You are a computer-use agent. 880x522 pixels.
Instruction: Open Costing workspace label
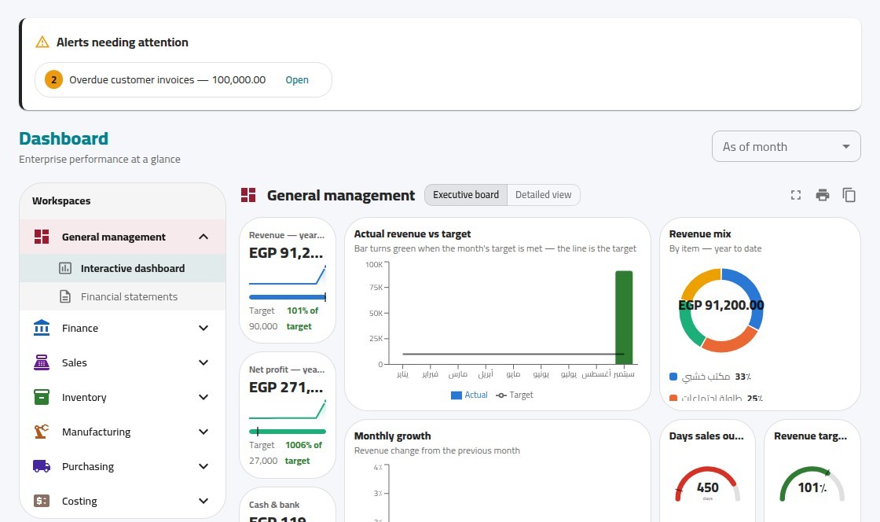click(79, 502)
